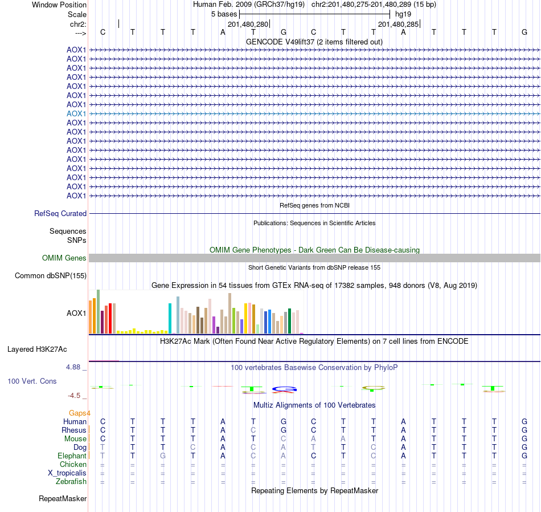The width and height of the screenshot is (541, 512).
Task: Select the Scale track label
Action: coord(77,14)
